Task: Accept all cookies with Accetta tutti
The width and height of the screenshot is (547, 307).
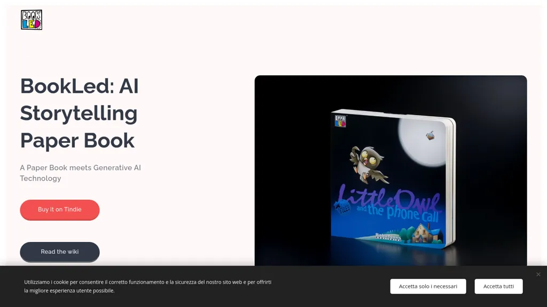Action: coord(498,286)
